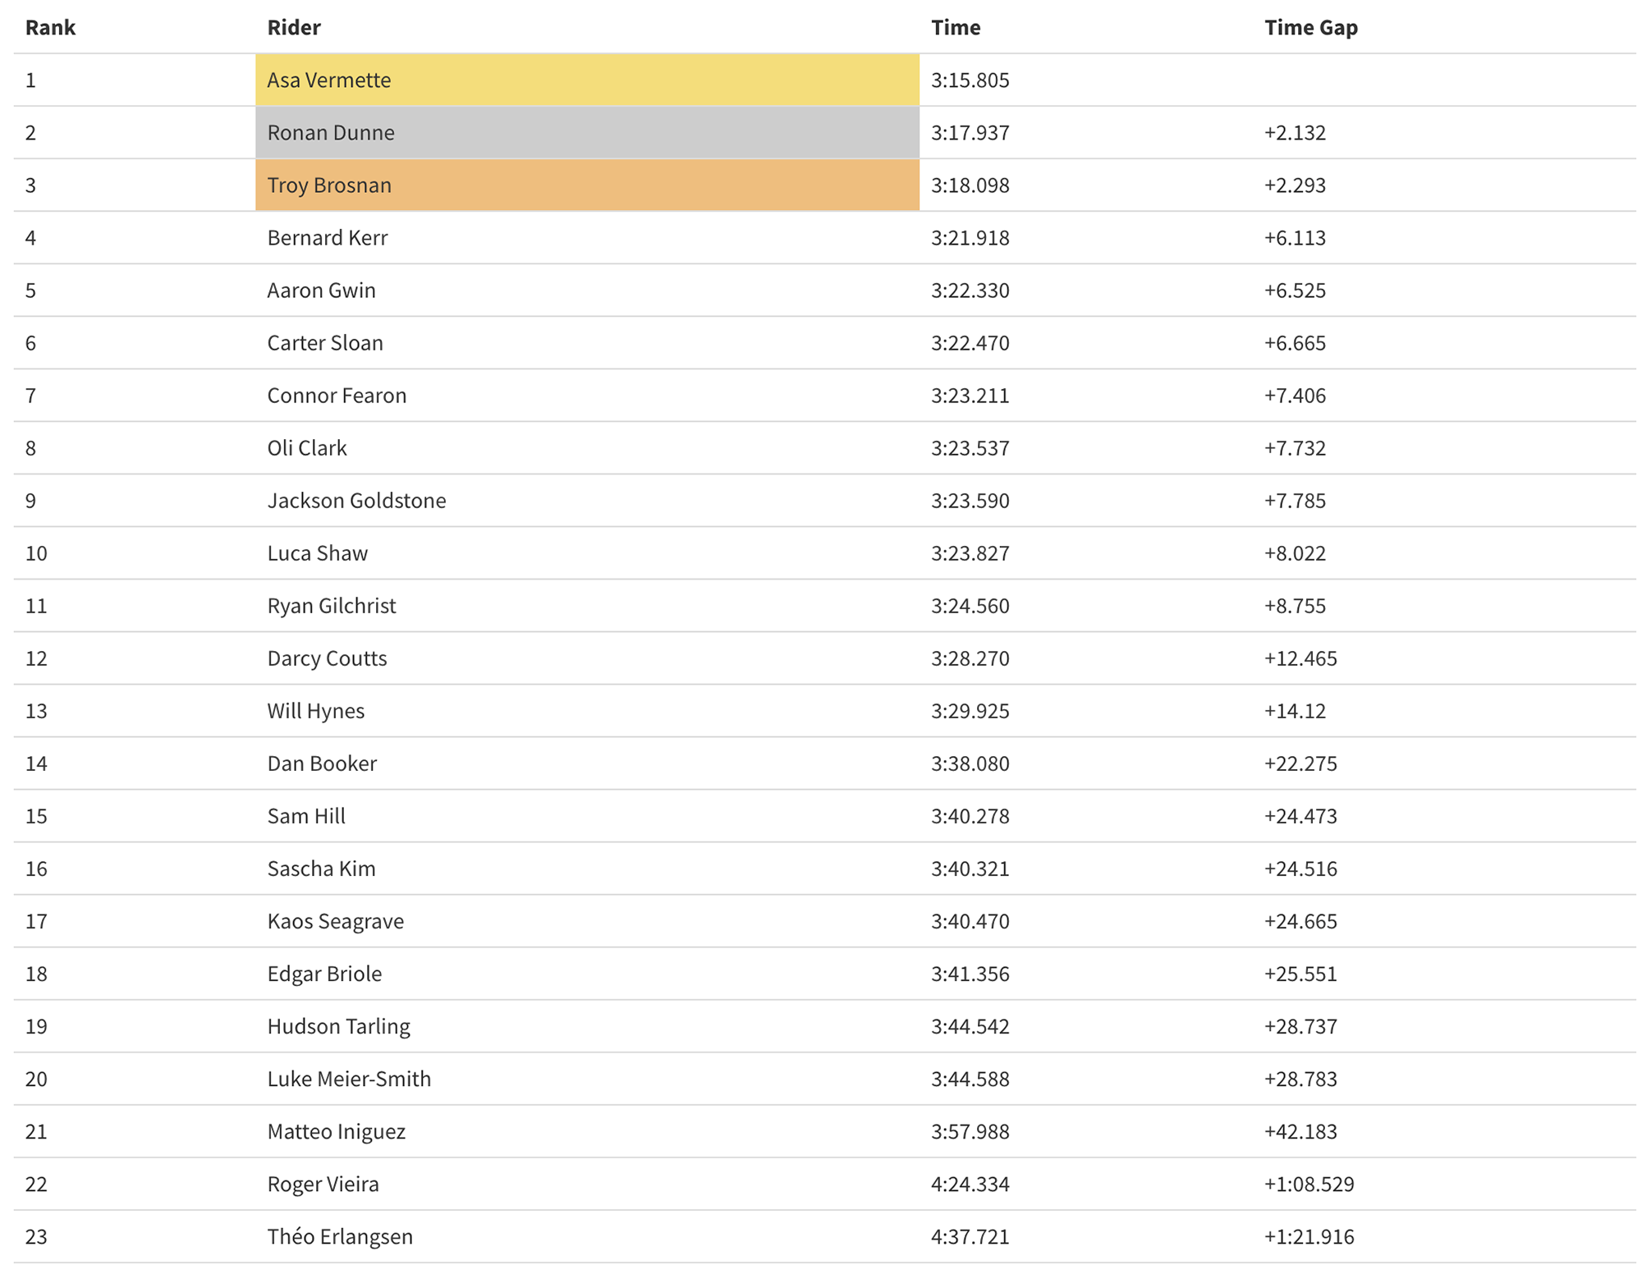The height and width of the screenshot is (1265, 1642).
Task: Select Ronan Dunne's silver highlighted cell
Action: (x=586, y=133)
